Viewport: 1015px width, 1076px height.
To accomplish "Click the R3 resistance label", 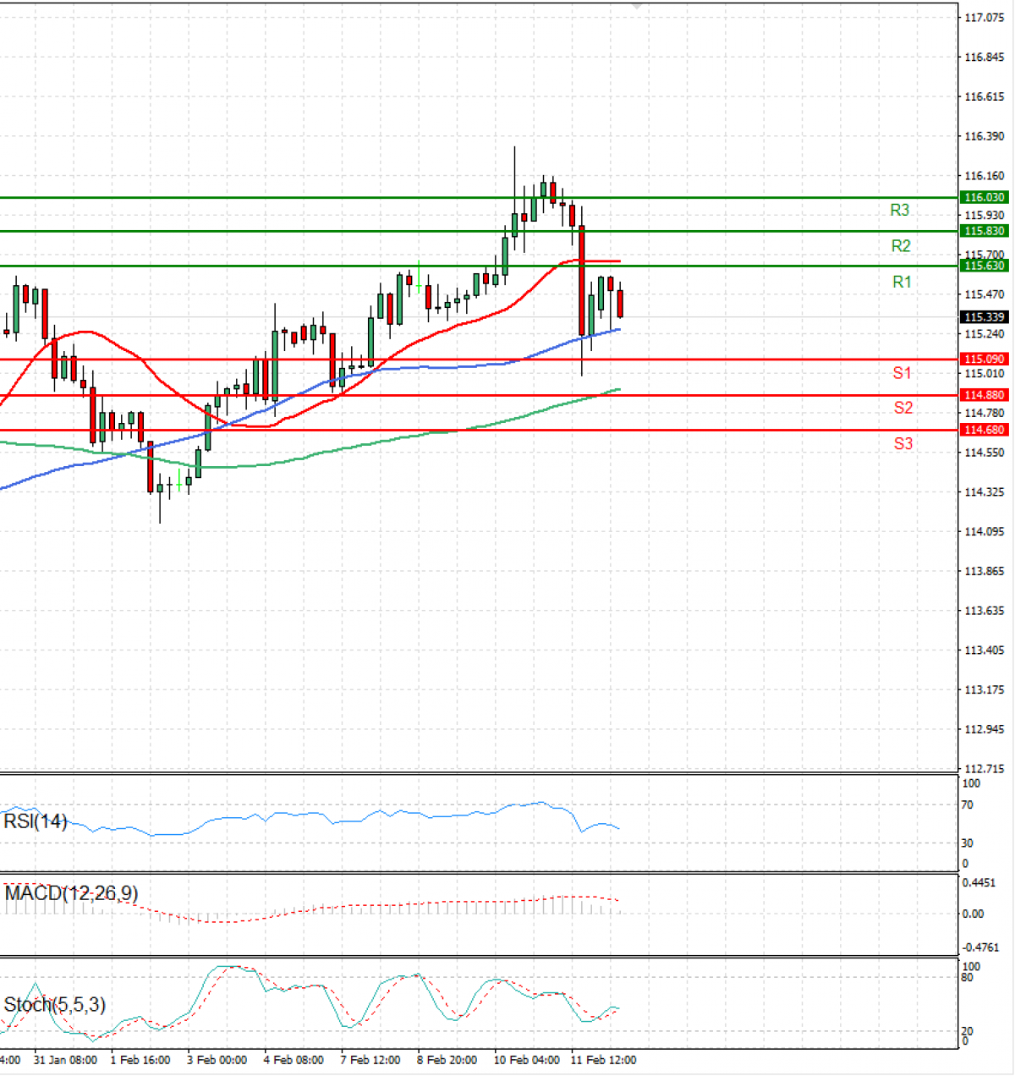I will tap(899, 210).
